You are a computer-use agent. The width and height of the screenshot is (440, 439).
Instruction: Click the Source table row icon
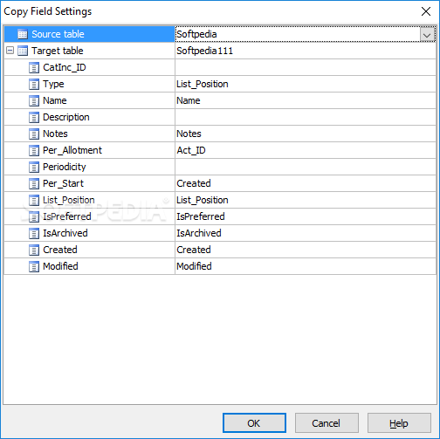point(23,34)
